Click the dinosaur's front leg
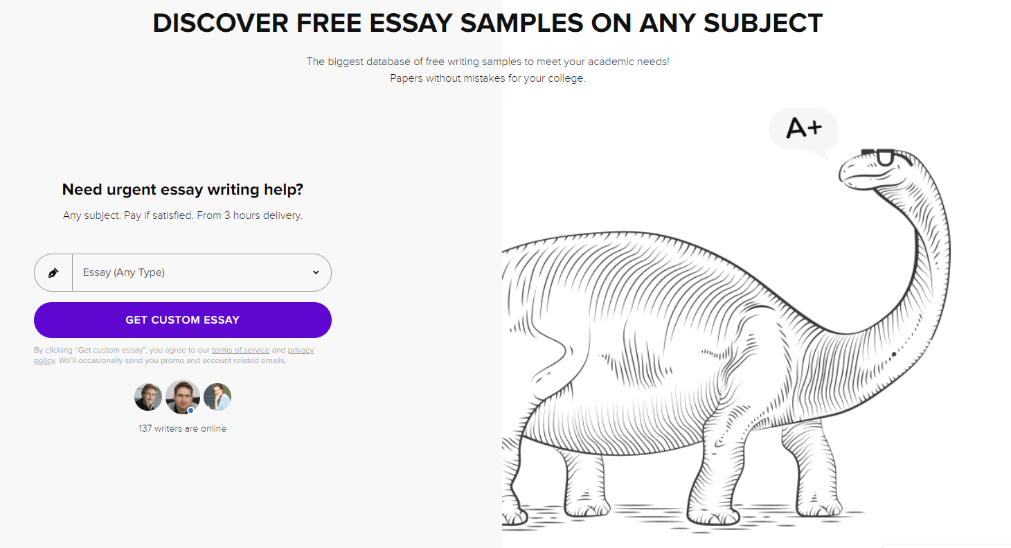Viewport: 1011px width, 548px height. point(720,471)
